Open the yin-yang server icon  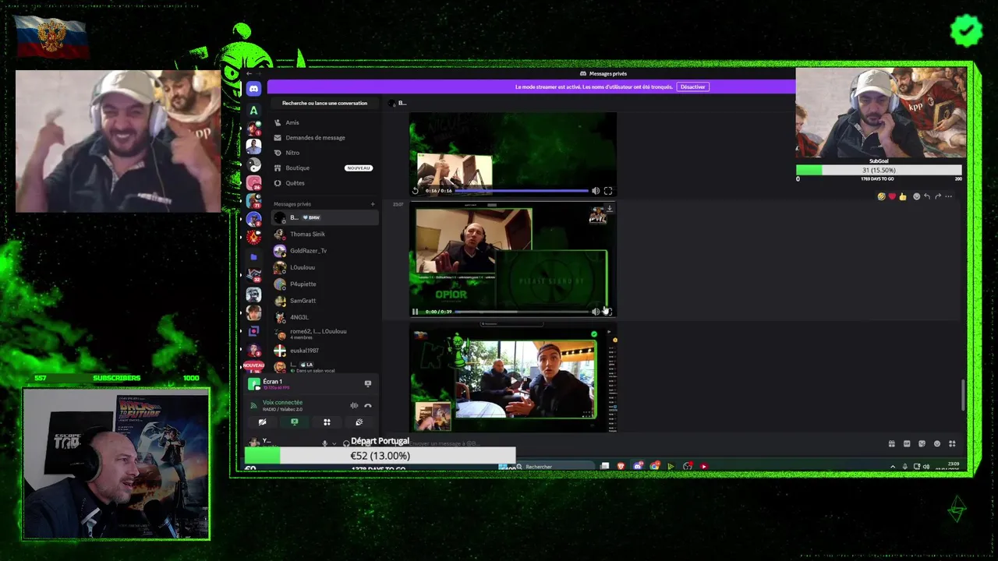253,164
